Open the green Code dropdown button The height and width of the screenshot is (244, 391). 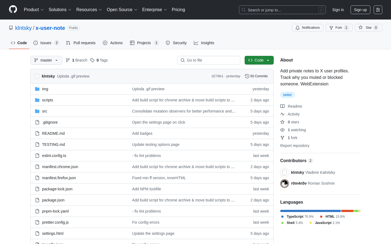(x=259, y=60)
